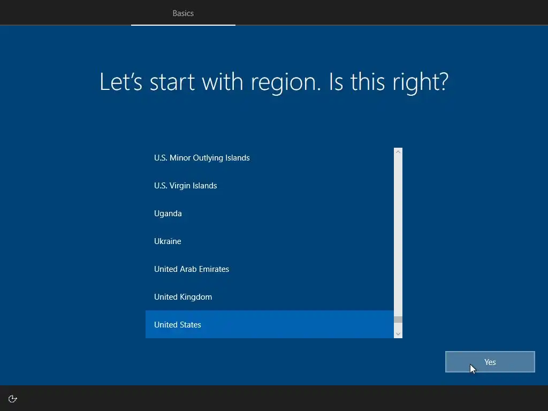Select U.S. Minor Outlying Islands region
This screenshot has width=548, height=411.
coord(270,158)
